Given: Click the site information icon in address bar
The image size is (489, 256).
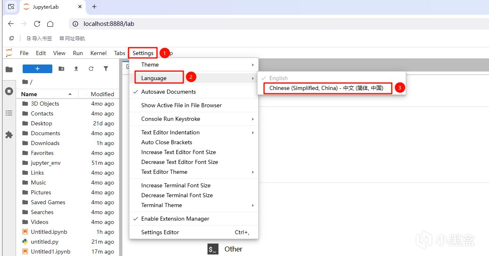Looking at the screenshot, I should click(75, 24).
